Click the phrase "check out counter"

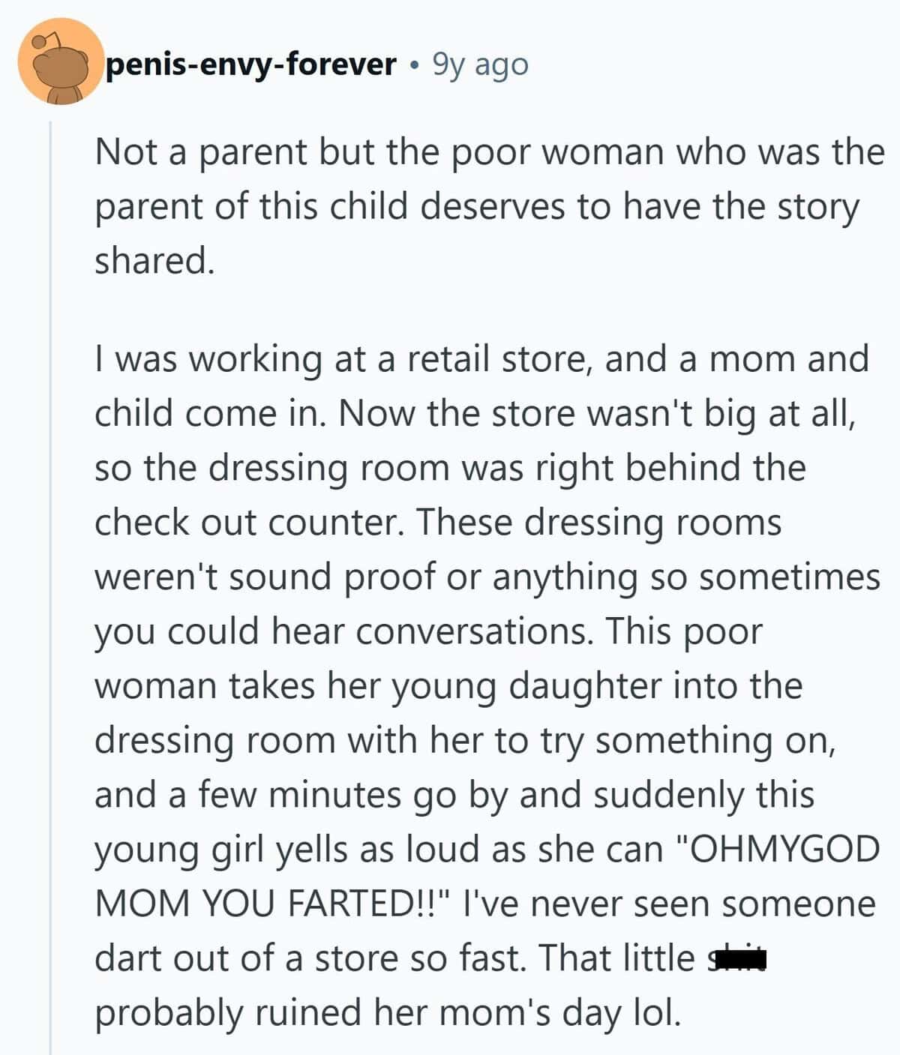click(x=244, y=522)
